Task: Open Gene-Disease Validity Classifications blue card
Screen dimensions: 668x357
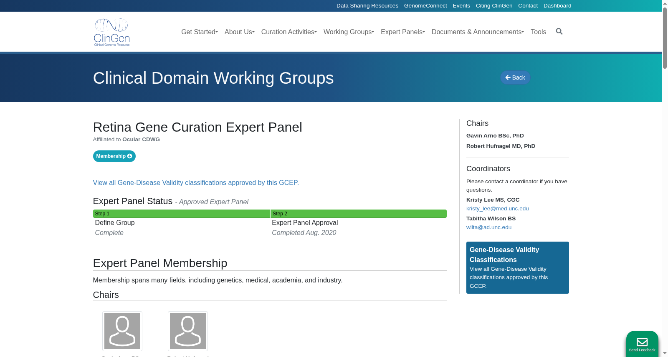Action: pos(518,267)
